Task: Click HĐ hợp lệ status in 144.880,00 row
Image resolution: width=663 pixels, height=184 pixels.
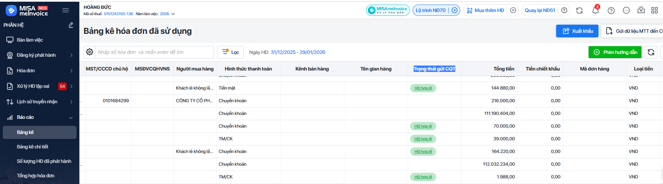Action: pyautogui.click(x=423, y=88)
